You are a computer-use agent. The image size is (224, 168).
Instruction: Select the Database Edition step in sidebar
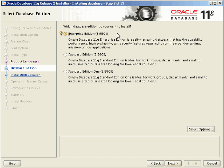coord(23,68)
